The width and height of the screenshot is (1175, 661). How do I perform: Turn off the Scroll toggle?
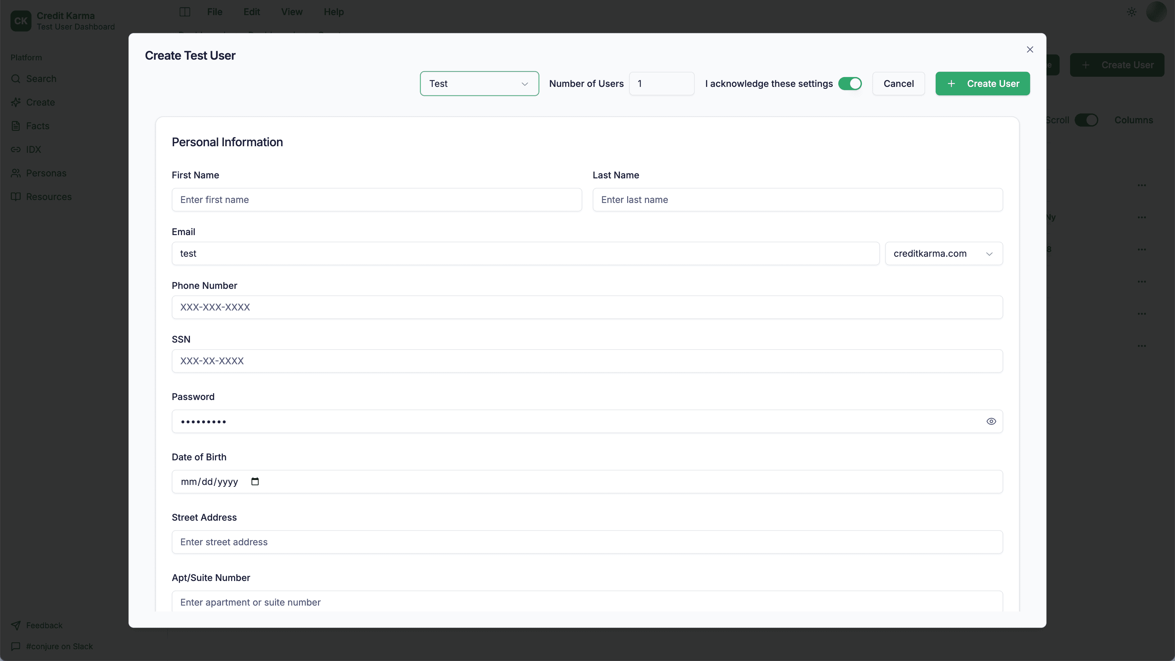[x=1087, y=120]
